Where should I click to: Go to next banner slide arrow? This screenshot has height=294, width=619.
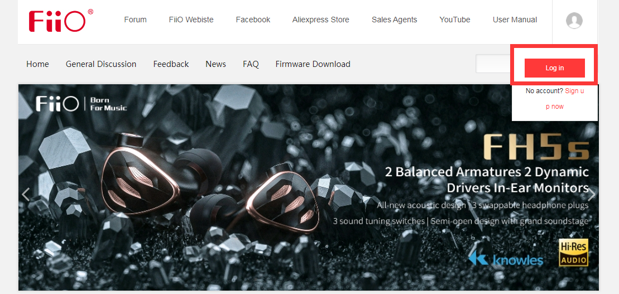tap(592, 194)
